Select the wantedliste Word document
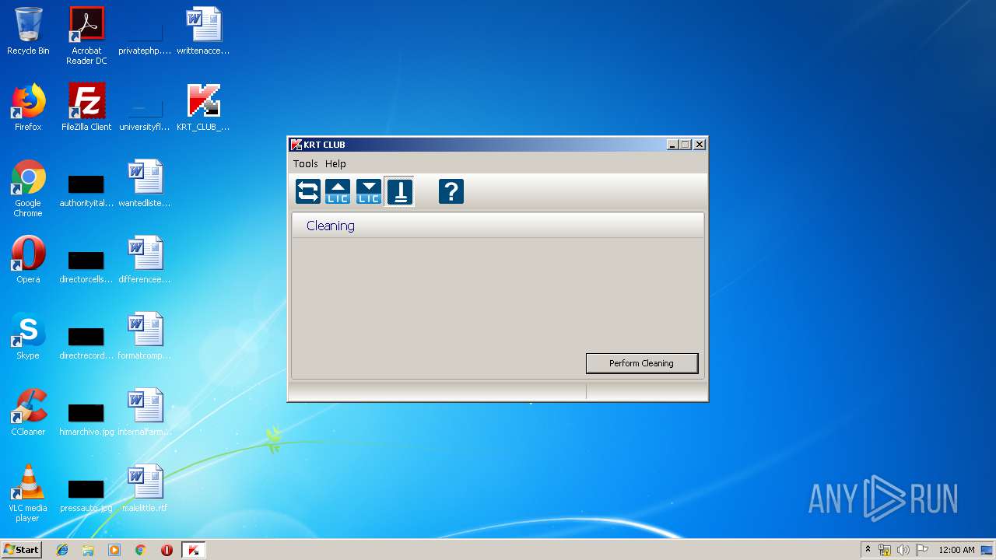Image resolution: width=996 pixels, height=560 pixels. click(145, 184)
